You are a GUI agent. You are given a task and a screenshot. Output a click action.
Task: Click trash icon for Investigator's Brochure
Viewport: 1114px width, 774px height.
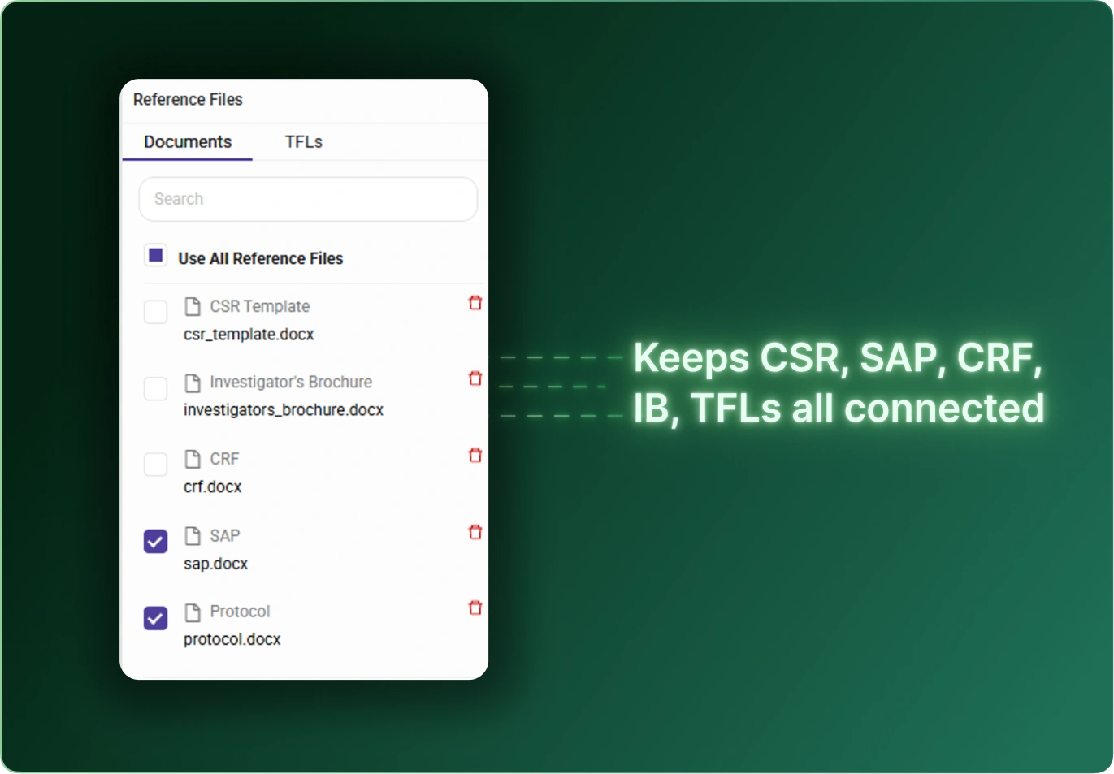click(475, 378)
